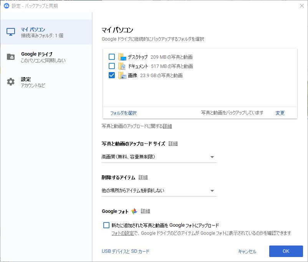
Task: Click the 接続済みフォルダ: 1 個 text
Action: 42,36
